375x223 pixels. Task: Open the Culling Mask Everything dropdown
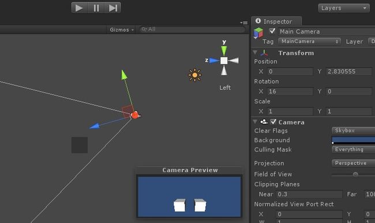pyautogui.click(x=354, y=149)
